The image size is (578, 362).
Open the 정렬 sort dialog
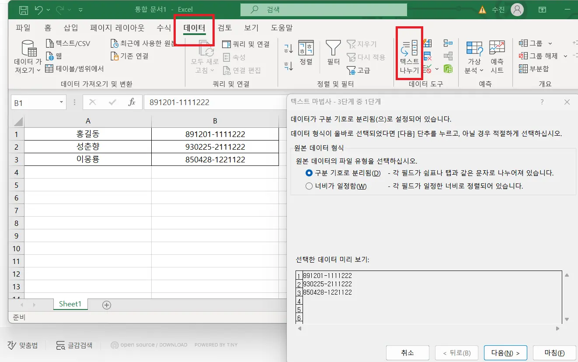tap(306, 53)
